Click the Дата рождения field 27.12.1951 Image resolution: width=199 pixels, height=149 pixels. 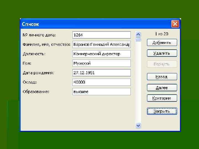coord(101,73)
